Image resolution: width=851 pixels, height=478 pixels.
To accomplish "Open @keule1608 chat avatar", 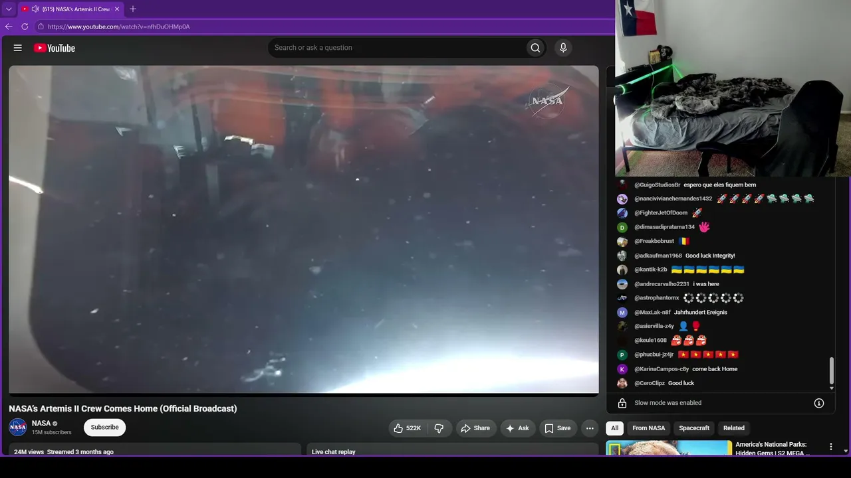I will [x=622, y=341].
